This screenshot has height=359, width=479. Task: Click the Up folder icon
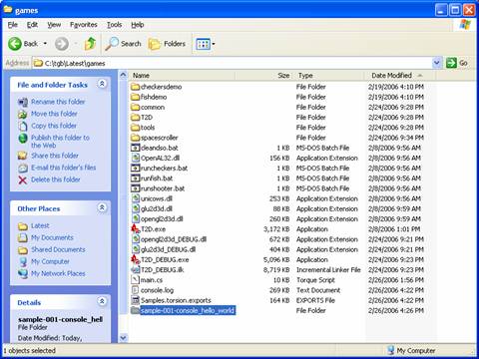[90, 44]
